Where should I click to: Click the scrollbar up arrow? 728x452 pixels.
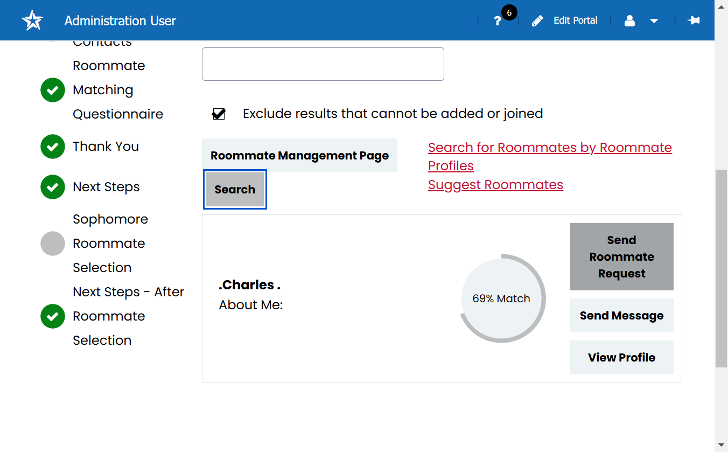coord(721,6)
